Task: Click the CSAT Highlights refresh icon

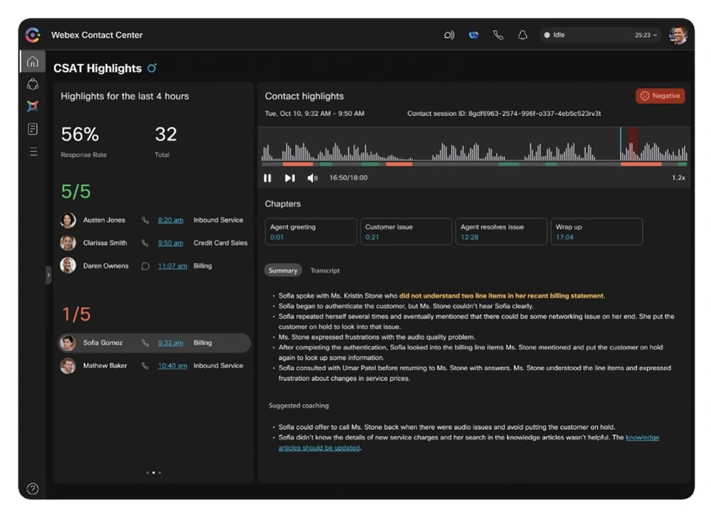Action: (152, 68)
